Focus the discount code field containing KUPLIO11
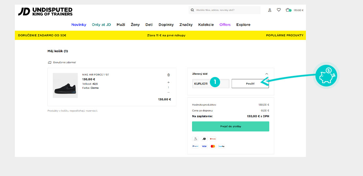 211,84
